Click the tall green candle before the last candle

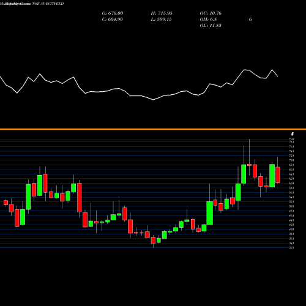[272, 176]
